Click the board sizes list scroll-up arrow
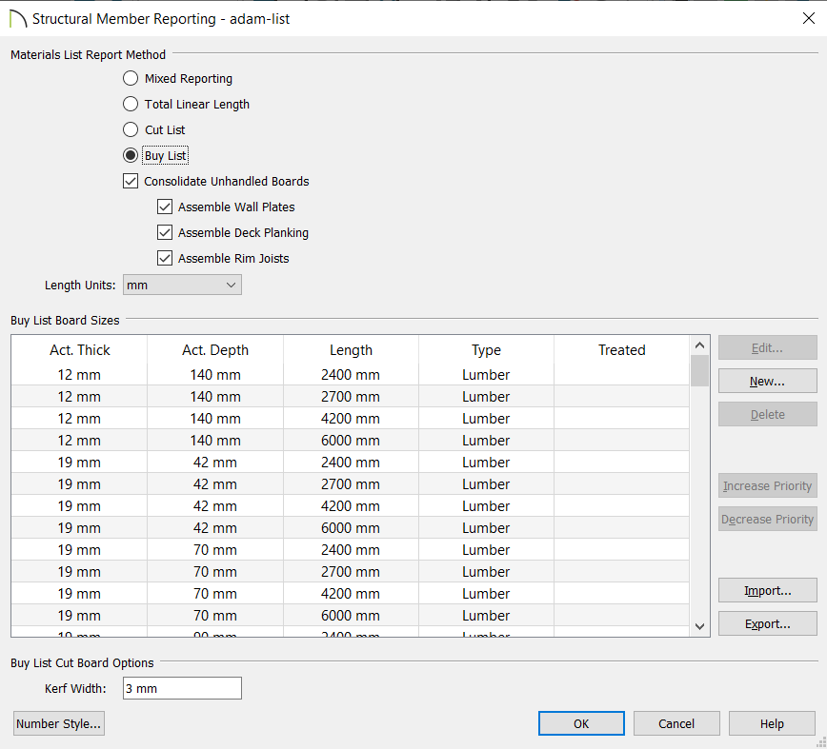827x749 pixels. [x=699, y=345]
